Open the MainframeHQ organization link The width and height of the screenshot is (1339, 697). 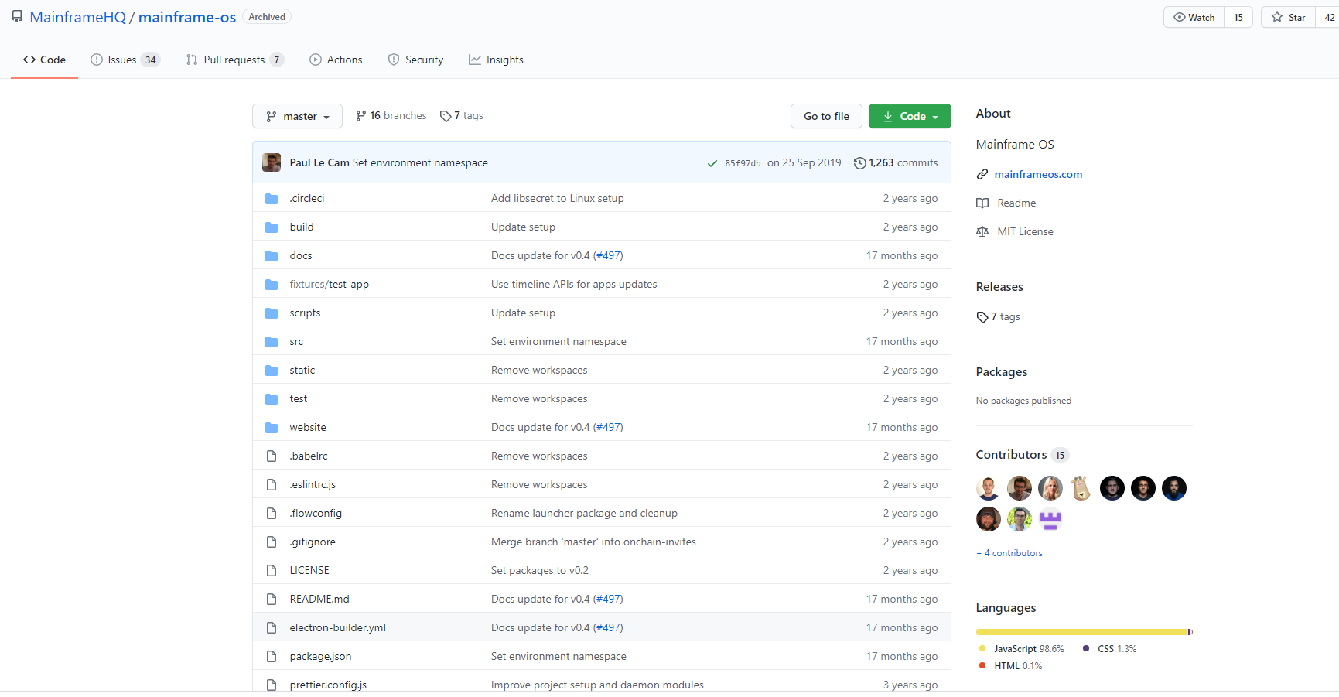[x=77, y=17]
